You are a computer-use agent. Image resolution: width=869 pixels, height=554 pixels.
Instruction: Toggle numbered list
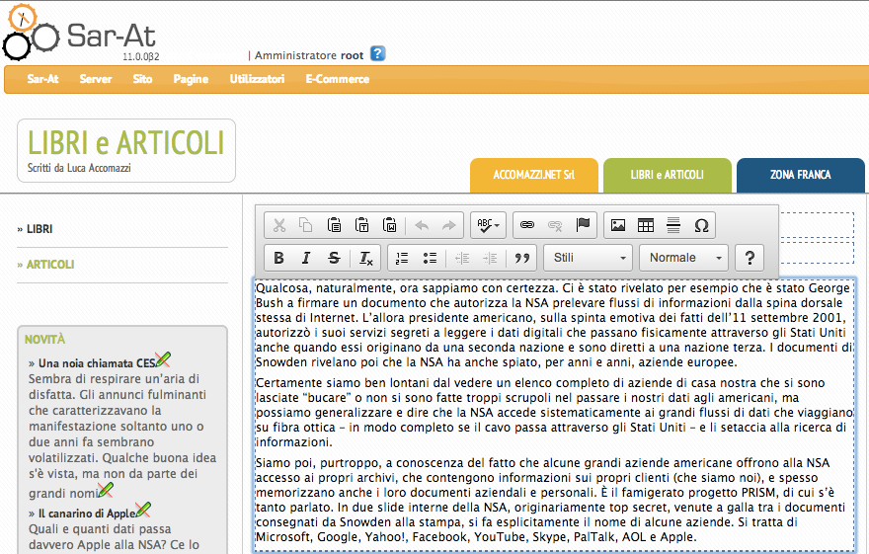(402, 258)
